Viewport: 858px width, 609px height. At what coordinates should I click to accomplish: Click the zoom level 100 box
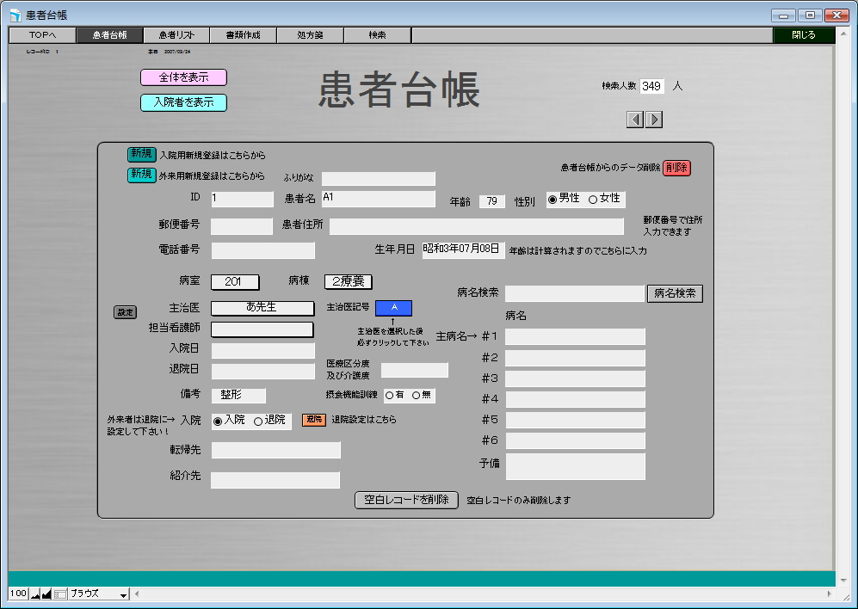pyautogui.click(x=18, y=594)
